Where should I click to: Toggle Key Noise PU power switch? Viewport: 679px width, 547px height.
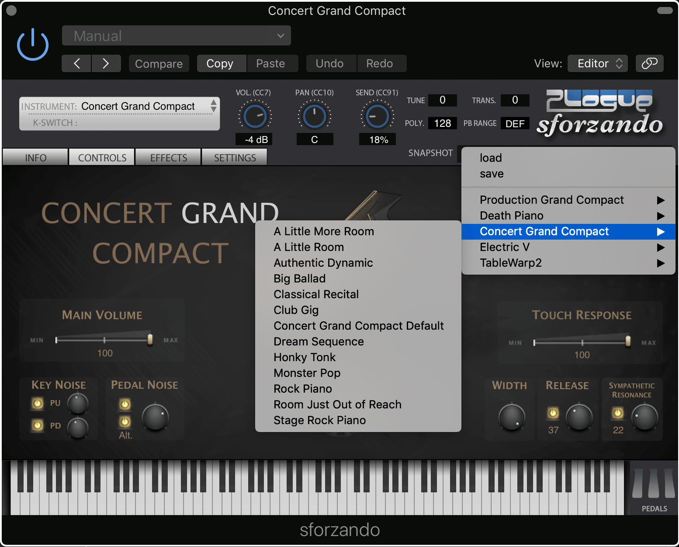tap(38, 403)
